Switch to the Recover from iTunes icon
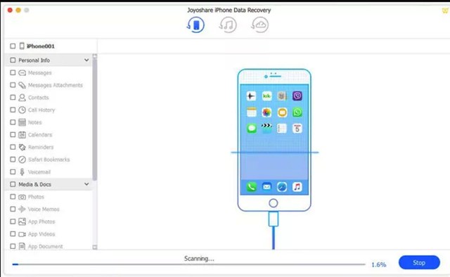This screenshot has height=277, width=450. [x=228, y=25]
